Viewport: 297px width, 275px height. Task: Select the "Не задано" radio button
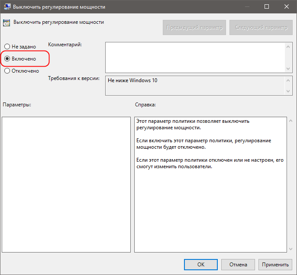click(20, 47)
